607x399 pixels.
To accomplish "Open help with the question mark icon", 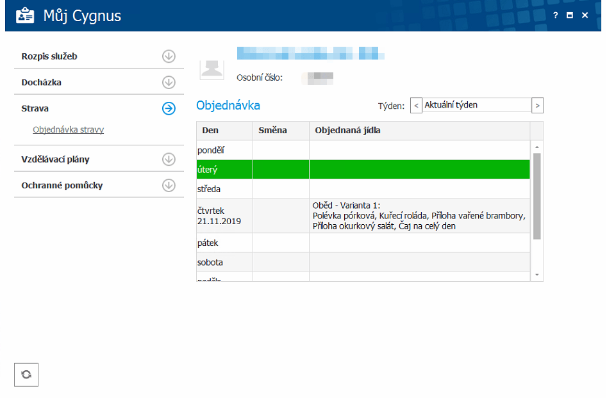I will (x=556, y=15).
